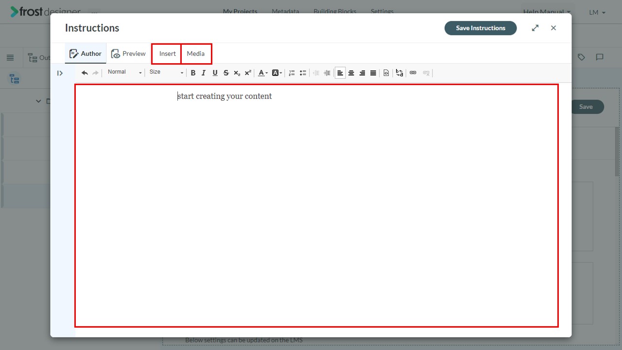Open the Media tab
This screenshot has width=622, height=350.
tap(196, 53)
